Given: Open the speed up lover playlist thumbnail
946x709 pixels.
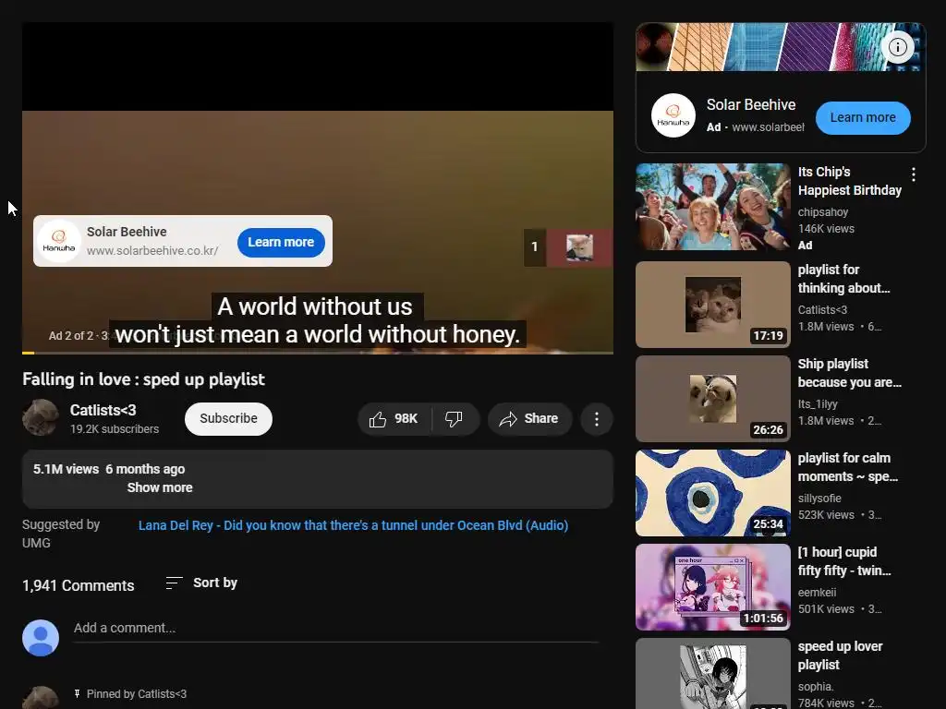Looking at the screenshot, I should (x=712, y=674).
